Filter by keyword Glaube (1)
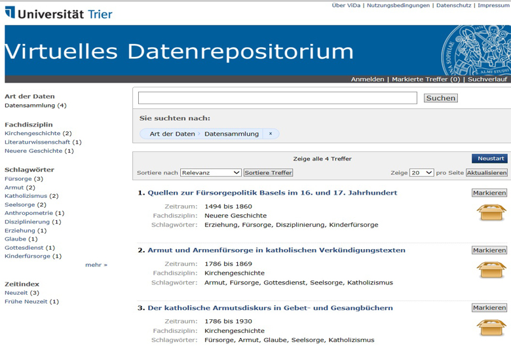 tap(21, 239)
